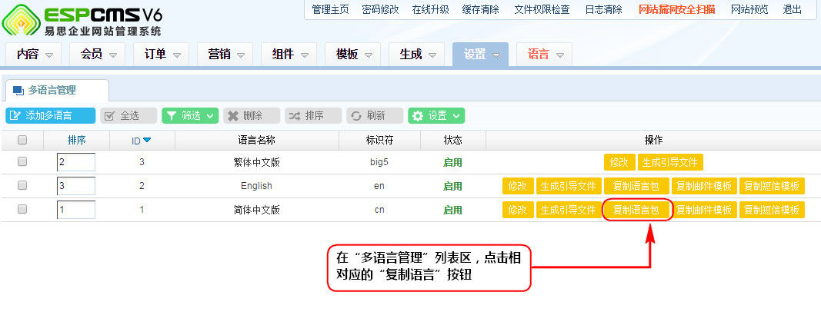Click the 排序 column header
Screen dimensions: 821x335
click(x=76, y=140)
